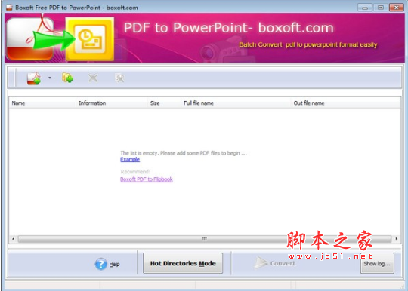408x291 pixels.
Task: Sort by the Full file name column
Action: [236, 103]
